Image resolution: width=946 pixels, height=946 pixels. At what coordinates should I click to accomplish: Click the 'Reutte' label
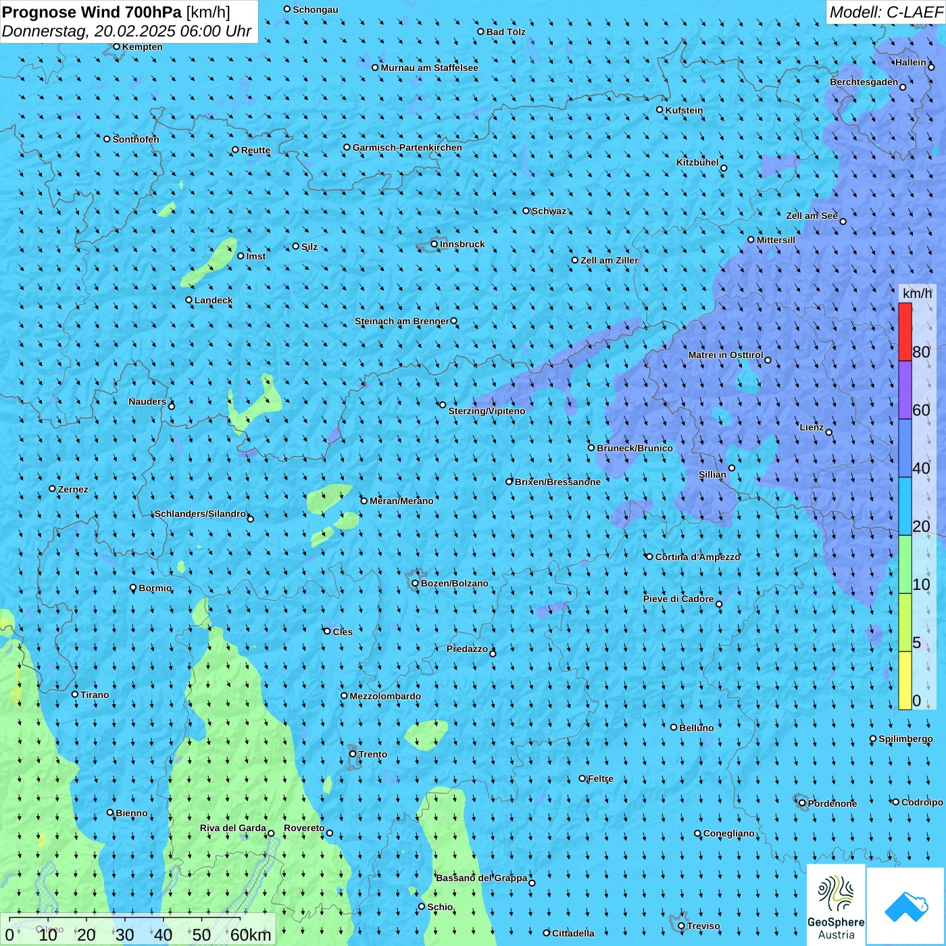click(255, 150)
